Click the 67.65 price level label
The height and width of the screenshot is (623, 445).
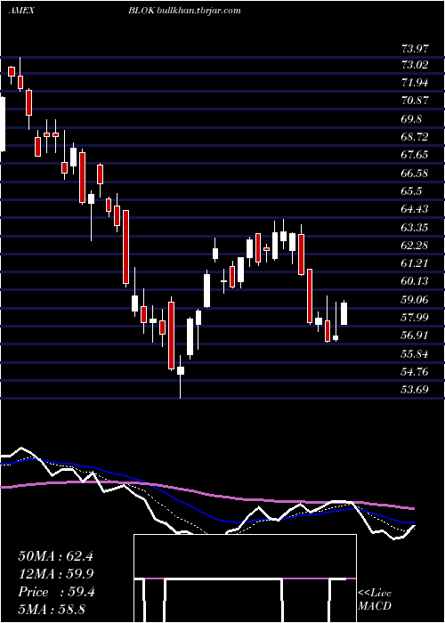(x=416, y=155)
